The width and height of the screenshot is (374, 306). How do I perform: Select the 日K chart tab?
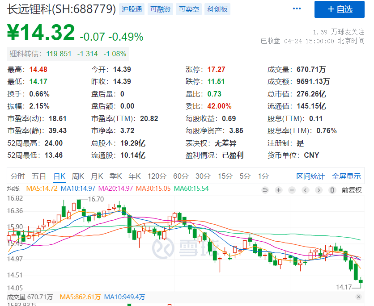tap(59, 176)
